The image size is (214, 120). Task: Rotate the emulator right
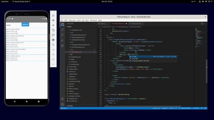53,35
